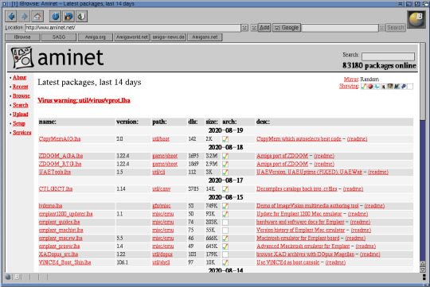Click the green-and-white toolbar icon after load images
The height and width of the screenshot is (287, 430).
(x=81, y=17)
